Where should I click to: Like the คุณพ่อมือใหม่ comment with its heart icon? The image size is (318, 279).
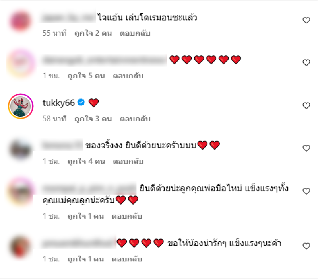(306, 191)
